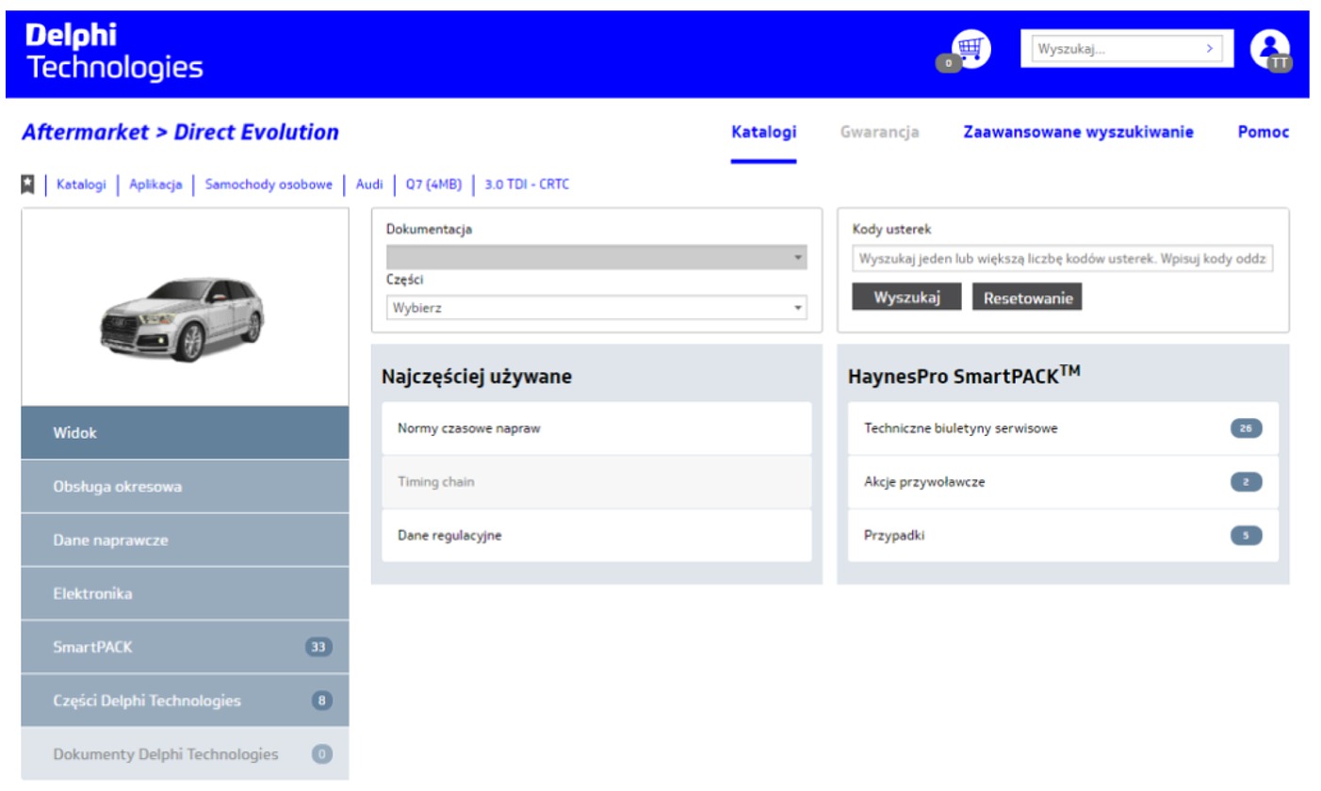Screen dimensions: 1321x791
Task: Click the 5 badge for Przypadki
Action: pos(1246,536)
